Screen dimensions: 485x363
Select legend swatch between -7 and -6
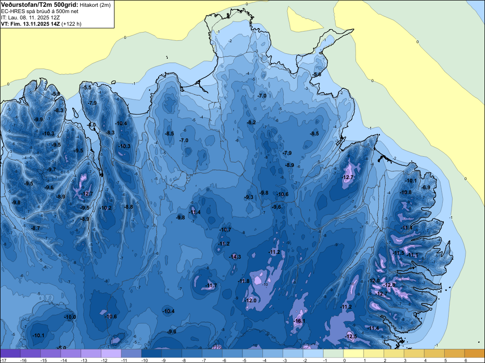[x=212, y=353]
